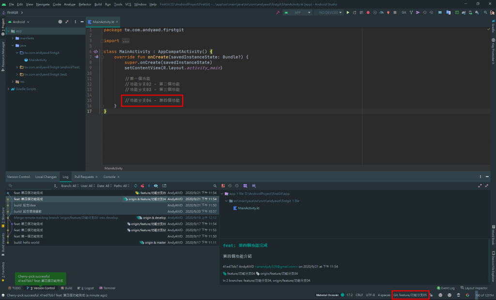Select MainActivity in project tree
The height and width of the screenshot is (300, 496).
[38, 60]
